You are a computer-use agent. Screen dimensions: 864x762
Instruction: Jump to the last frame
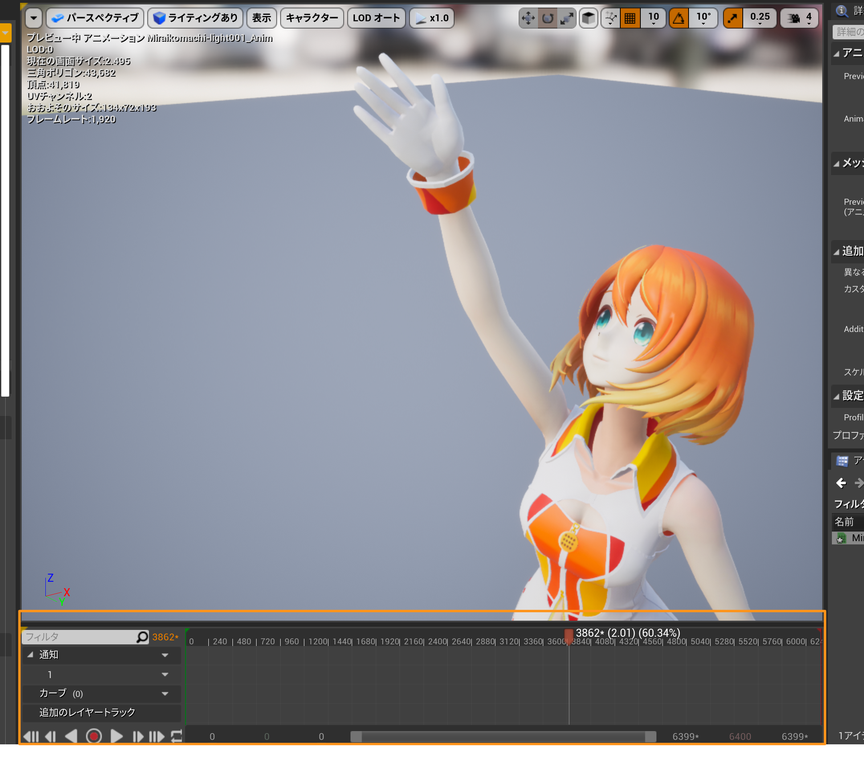pos(157,737)
